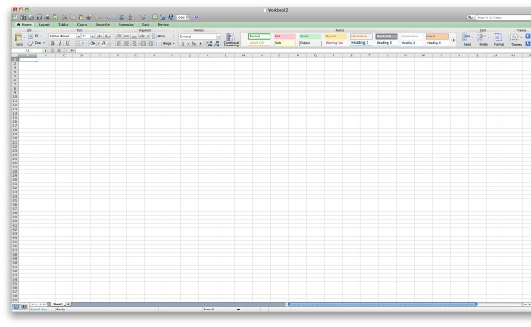Click the Align Text Right icon
Image resolution: width=531 pixels, height=327 pixels.
pyautogui.click(x=134, y=43)
